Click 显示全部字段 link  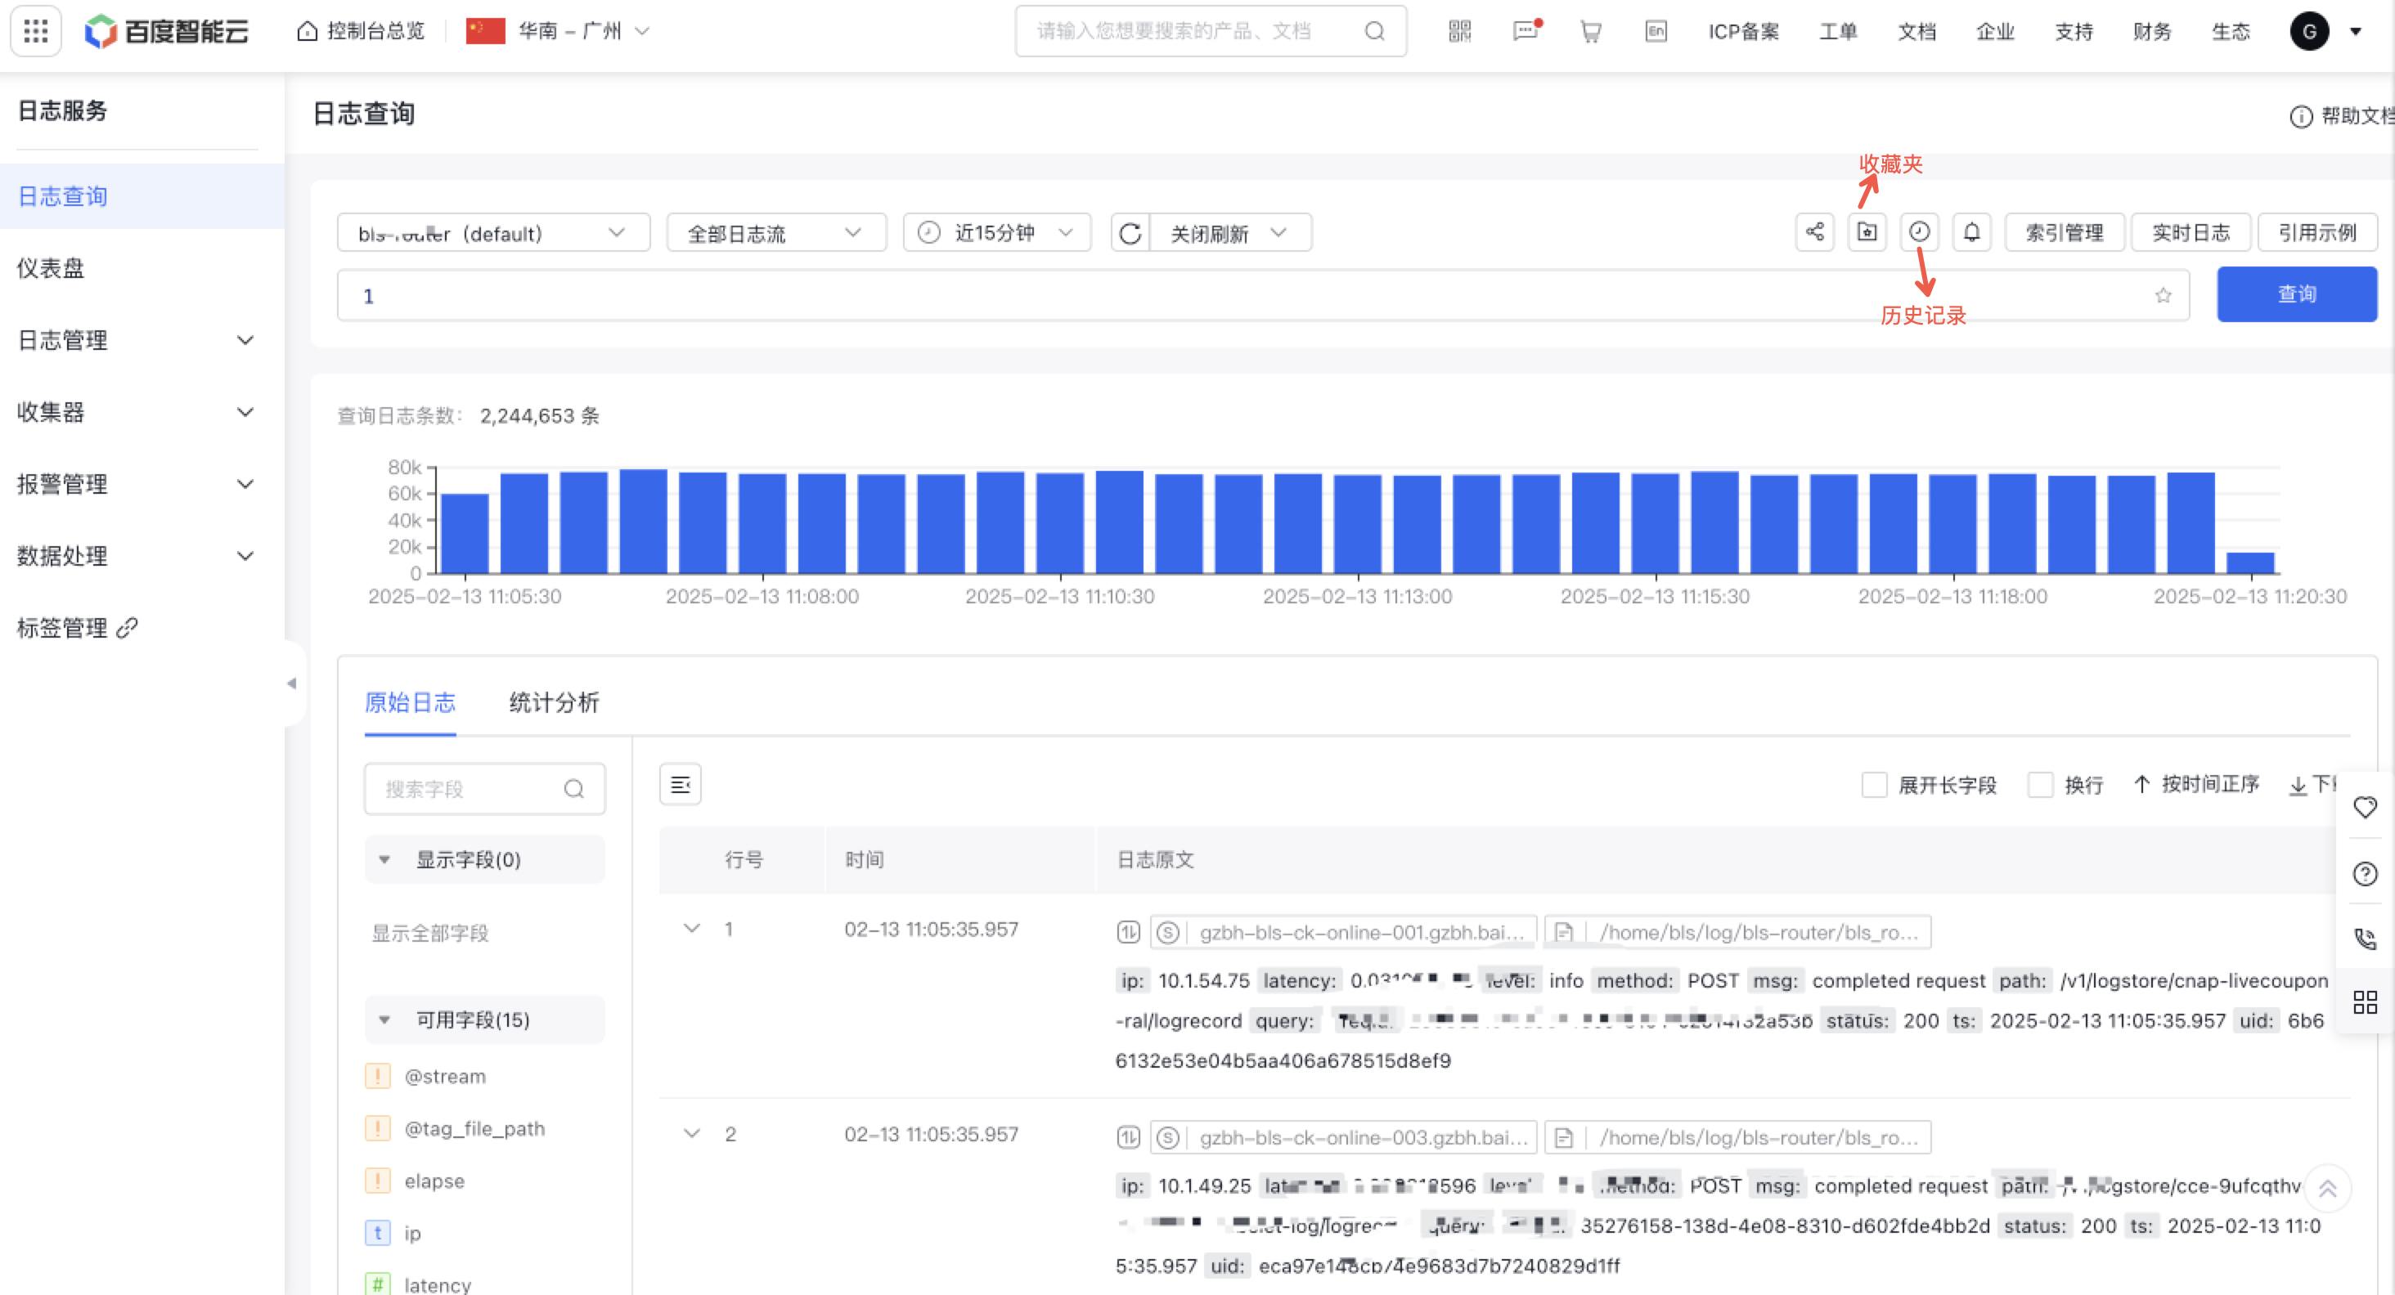coord(430,933)
